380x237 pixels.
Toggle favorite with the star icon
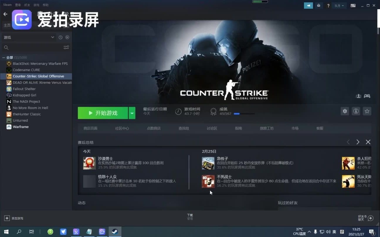tap(367, 111)
